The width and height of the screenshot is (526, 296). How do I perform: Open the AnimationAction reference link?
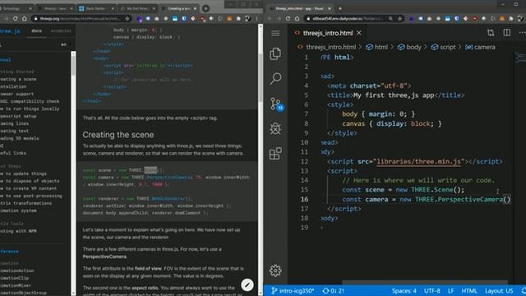(x=16, y=271)
